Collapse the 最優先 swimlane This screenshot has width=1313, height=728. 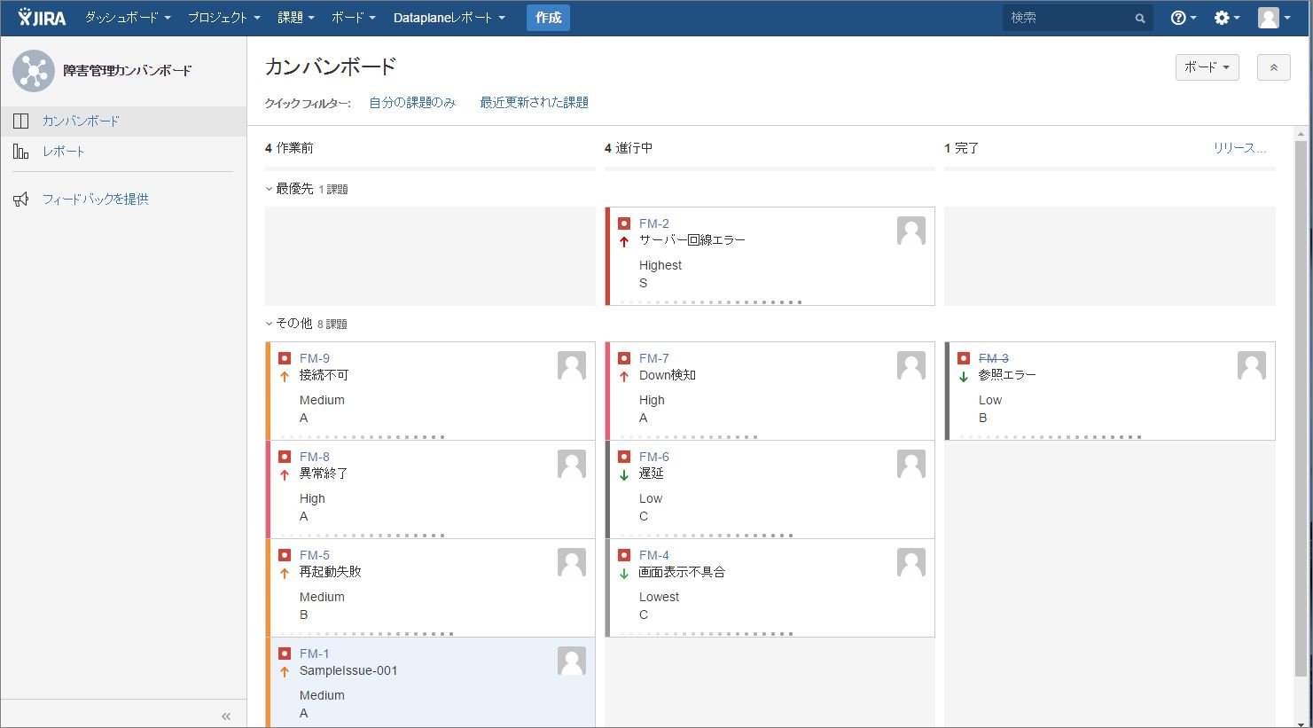270,189
